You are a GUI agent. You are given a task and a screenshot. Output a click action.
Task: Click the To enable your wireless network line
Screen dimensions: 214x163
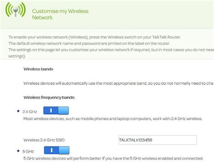pyautogui.click(x=95, y=37)
